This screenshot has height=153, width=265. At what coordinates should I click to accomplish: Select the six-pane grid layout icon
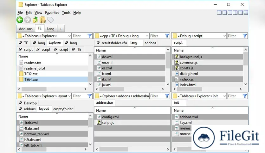(241, 13)
